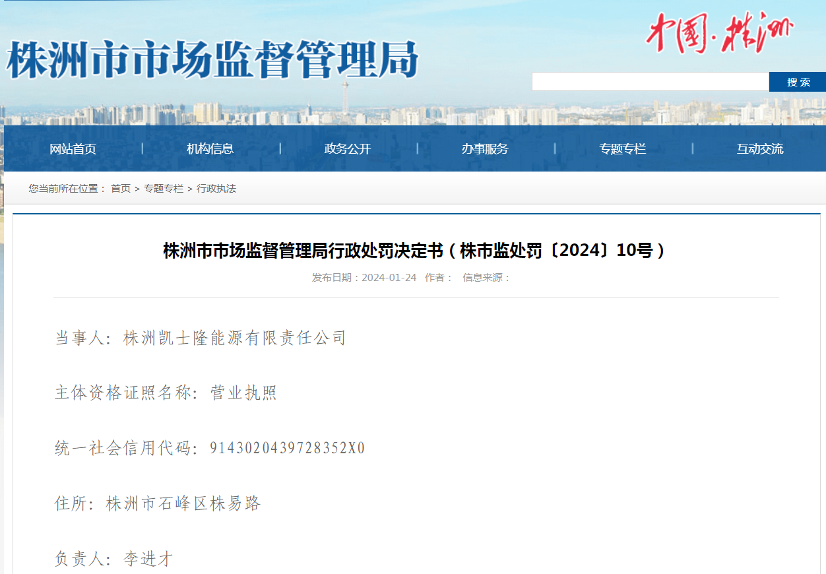Focus the site search input field
The width and height of the screenshot is (826, 574).
(x=651, y=82)
